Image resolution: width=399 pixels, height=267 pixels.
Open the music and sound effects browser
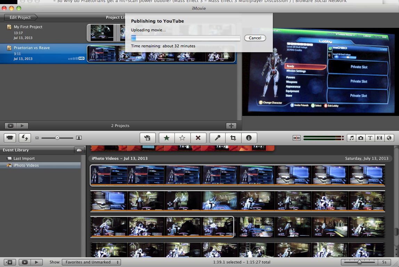[x=352, y=138]
